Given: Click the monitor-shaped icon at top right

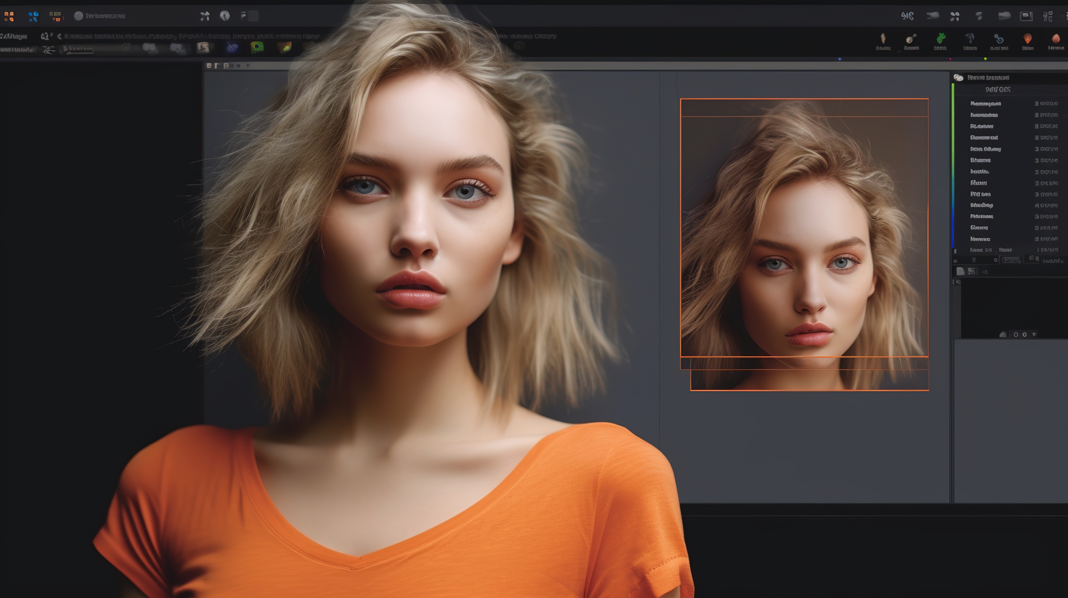Looking at the screenshot, I should tap(1026, 16).
